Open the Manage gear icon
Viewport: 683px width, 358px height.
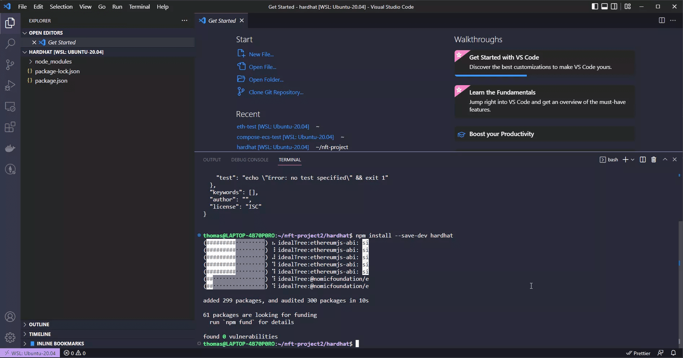pyautogui.click(x=10, y=338)
